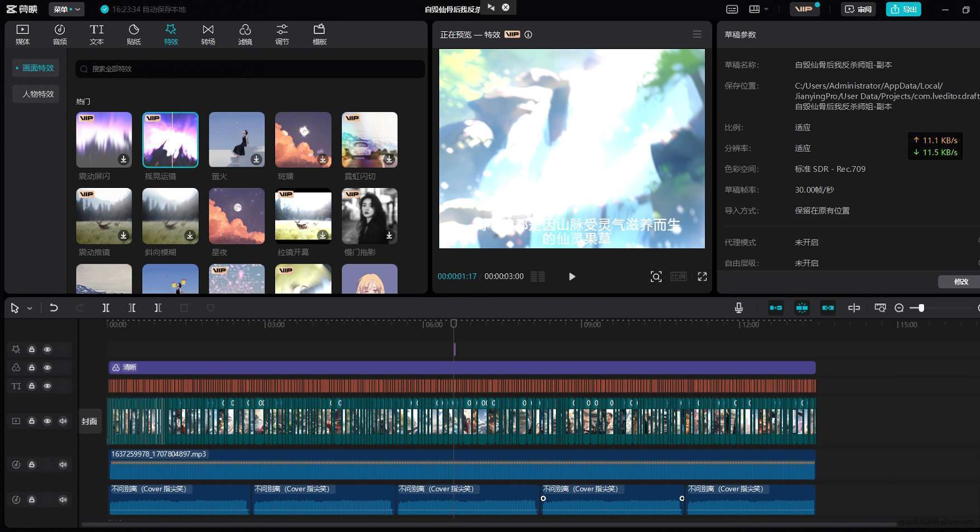Image resolution: width=980 pixels, height=532 pixels.
Task: Open the 媒体 media tab
Action: (22, 35)
